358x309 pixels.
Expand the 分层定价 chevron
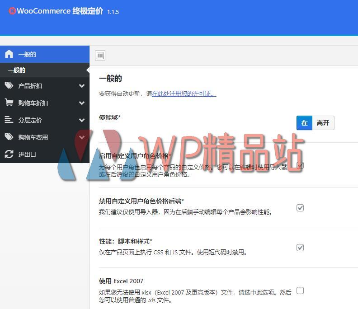(82, 120)
